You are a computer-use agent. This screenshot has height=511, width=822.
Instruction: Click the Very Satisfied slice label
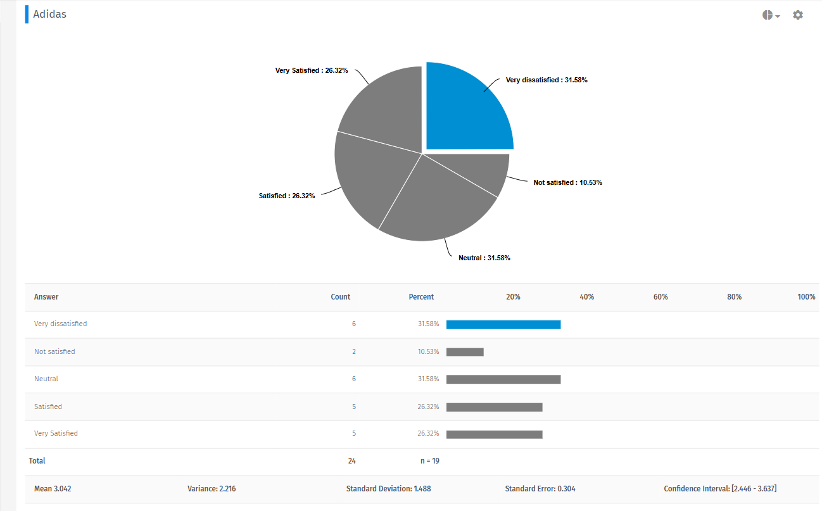(311, 70)
